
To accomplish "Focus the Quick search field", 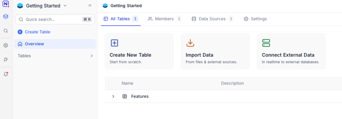I will click(55, 20).
